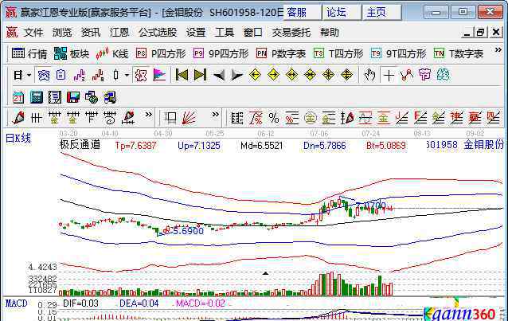Image resolution: width=508 pixels, height=321 pixels.
Task: Click the 日K线 label
Action: click(x=18, y=139)
